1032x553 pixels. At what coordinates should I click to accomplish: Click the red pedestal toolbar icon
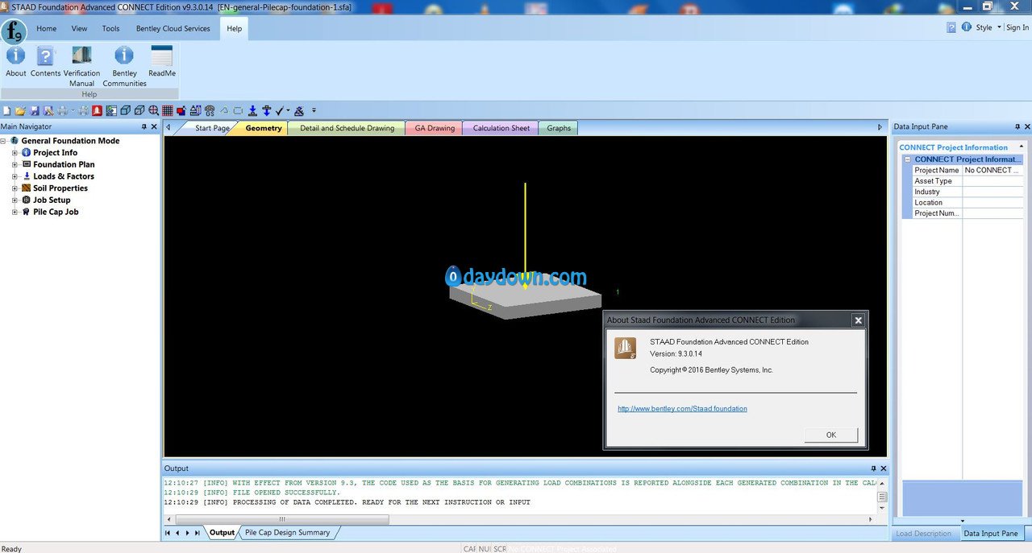point(97,111)
